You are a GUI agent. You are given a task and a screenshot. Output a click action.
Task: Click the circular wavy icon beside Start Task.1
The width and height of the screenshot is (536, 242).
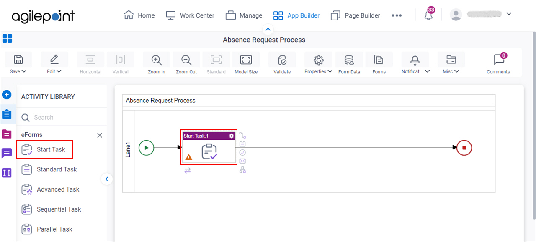[242, 152]
